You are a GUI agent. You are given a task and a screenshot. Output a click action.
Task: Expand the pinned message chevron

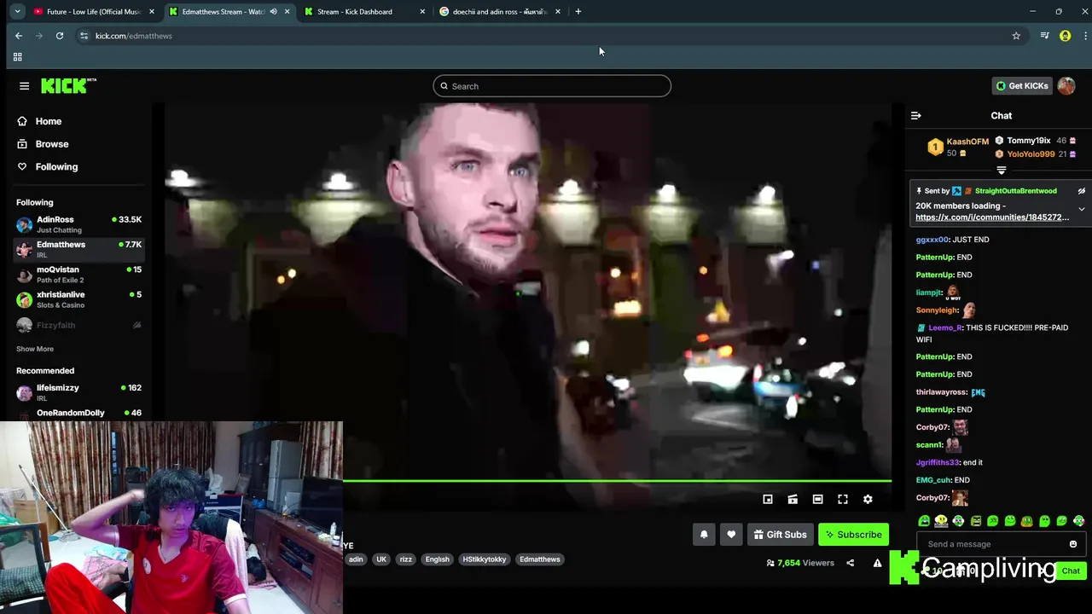click(x=1081, y=209)
